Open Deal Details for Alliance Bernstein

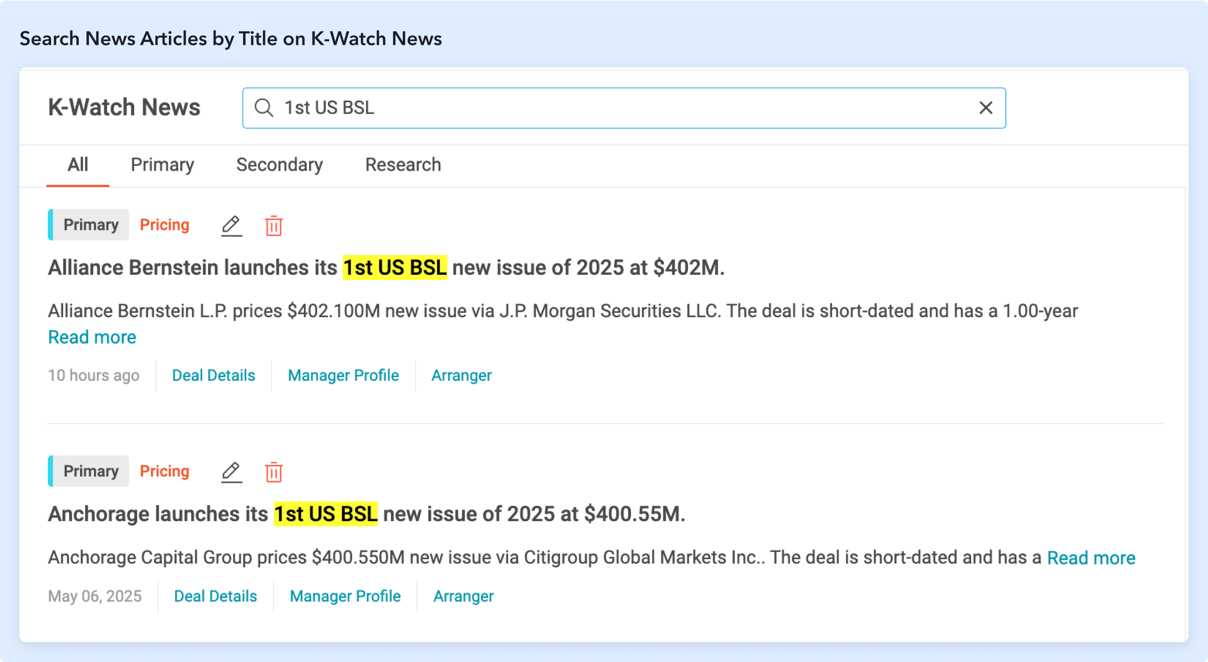tap(213, 376)
